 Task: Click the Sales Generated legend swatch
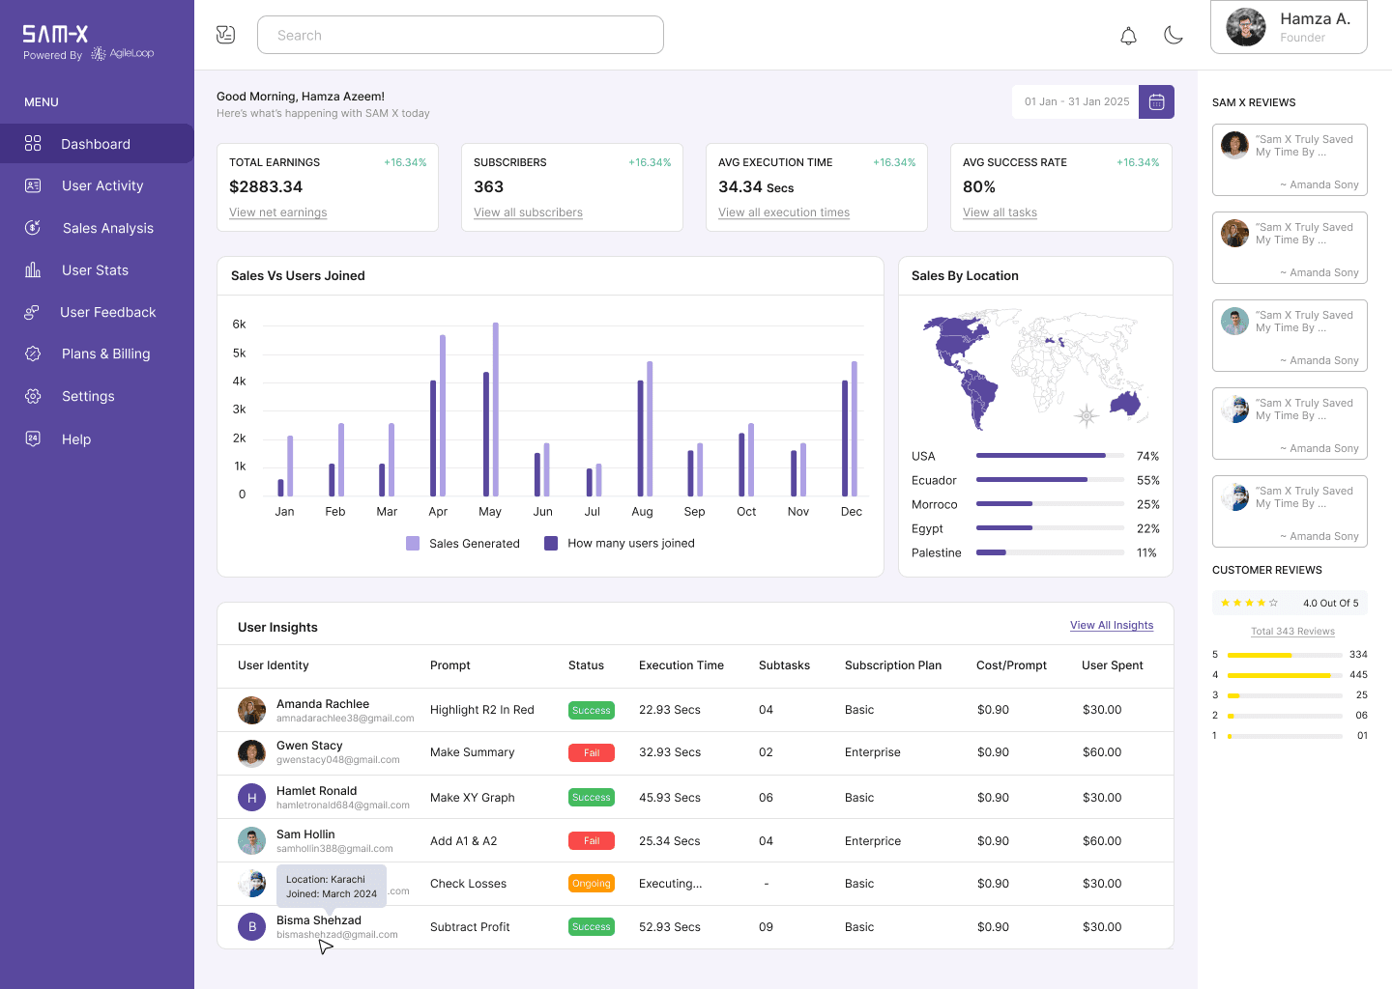pos(413,543)
